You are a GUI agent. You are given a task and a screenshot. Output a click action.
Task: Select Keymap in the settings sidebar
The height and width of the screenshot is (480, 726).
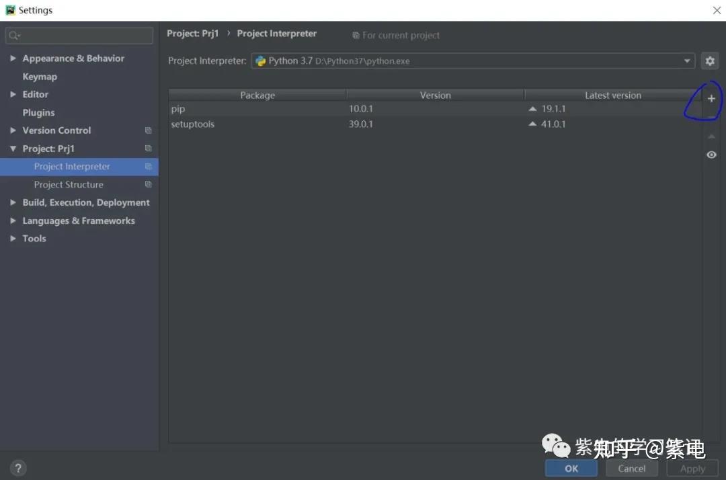40,76
